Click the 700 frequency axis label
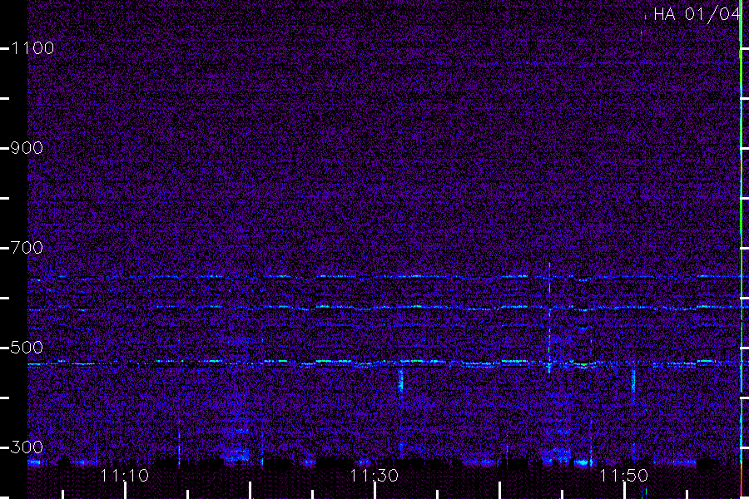 click(27, 248)
